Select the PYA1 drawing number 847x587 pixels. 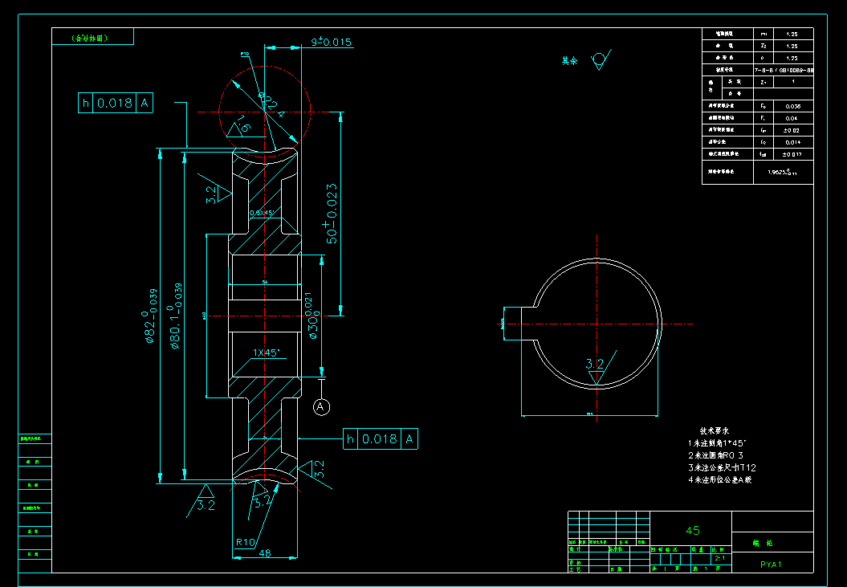click(x=771, y=565)
